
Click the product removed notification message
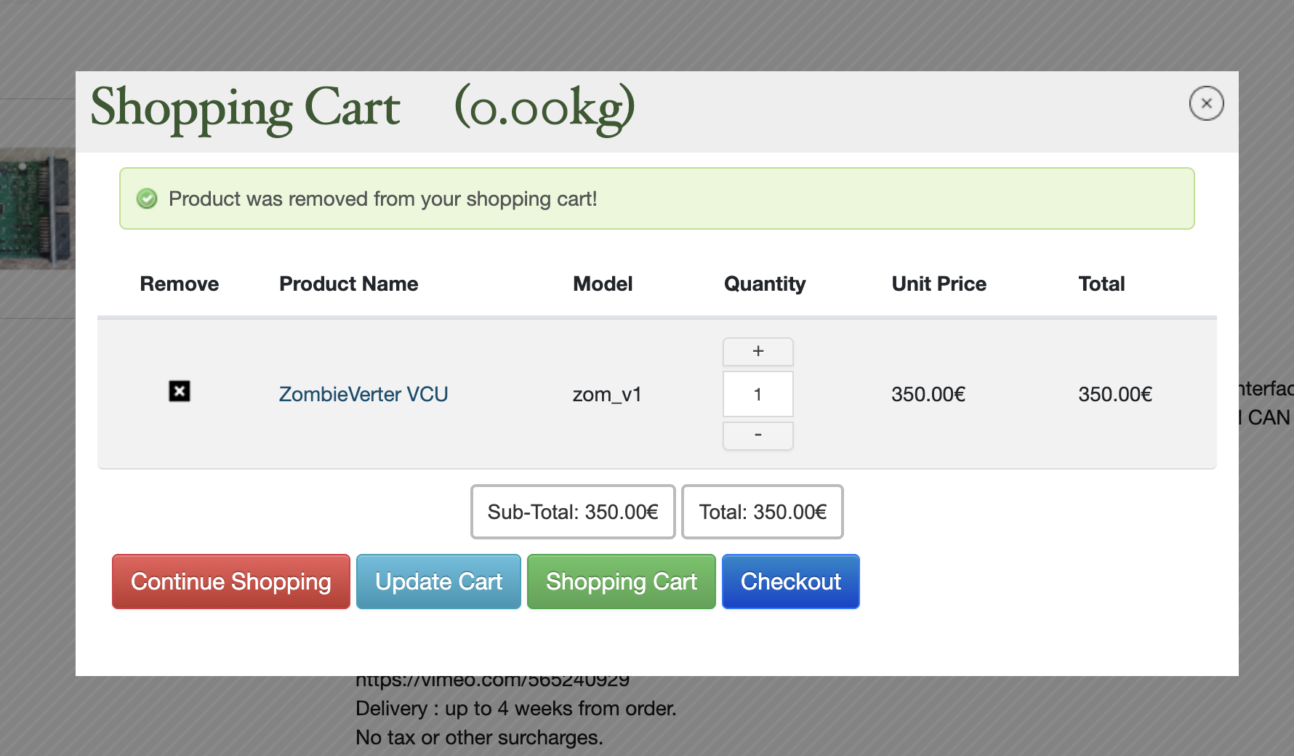pyautogui.click(x=382, y=198)
